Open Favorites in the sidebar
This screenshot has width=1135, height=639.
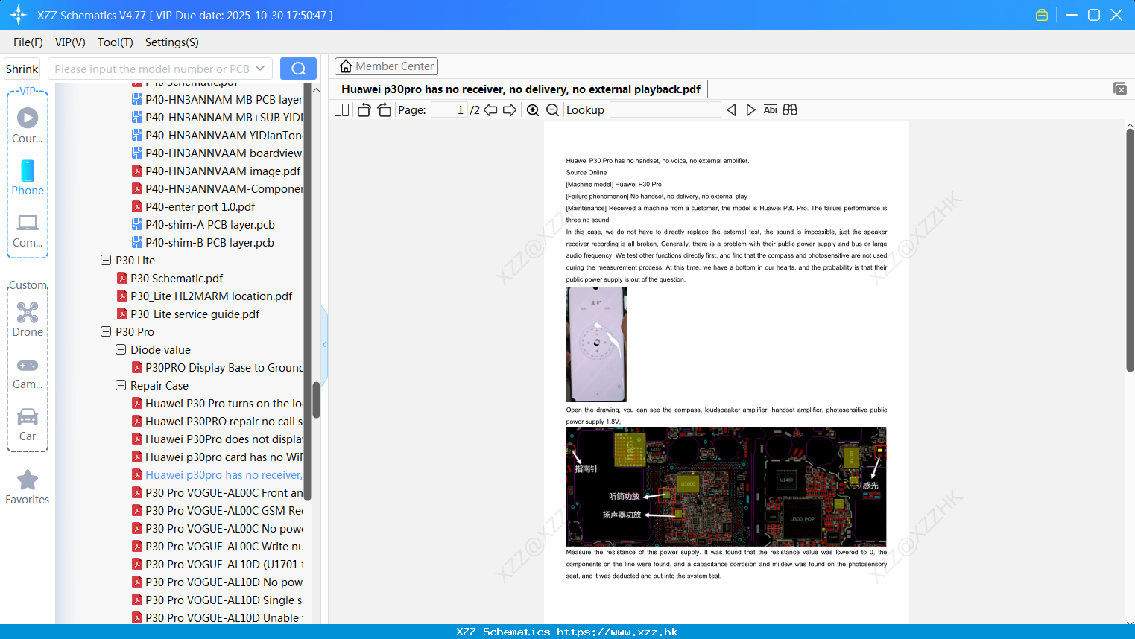tap(28, 488)
